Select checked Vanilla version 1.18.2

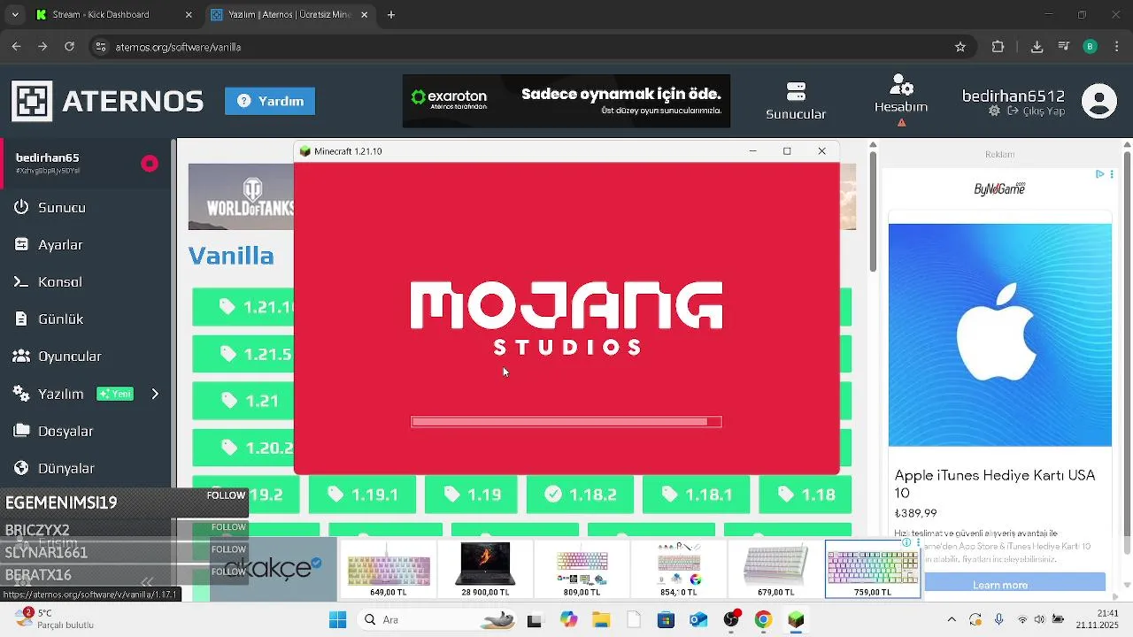click(x=580, y=495)
